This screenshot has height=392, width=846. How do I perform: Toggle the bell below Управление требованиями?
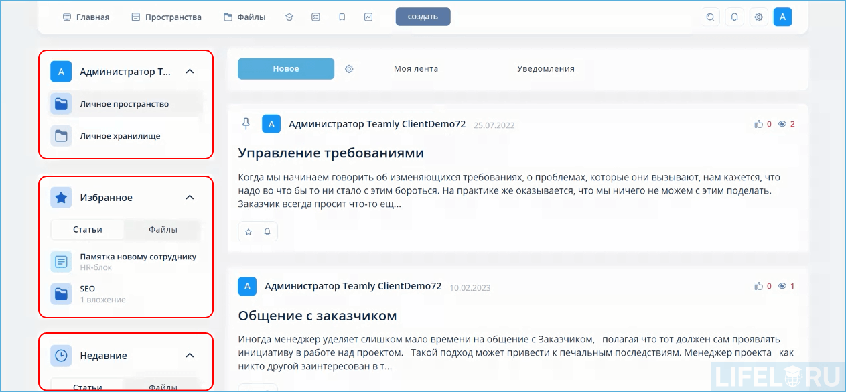(x=268, y=231)
